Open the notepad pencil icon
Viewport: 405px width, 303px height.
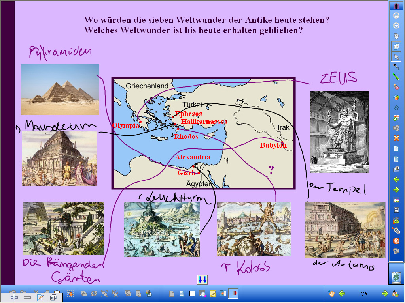[x=40, y=297]
